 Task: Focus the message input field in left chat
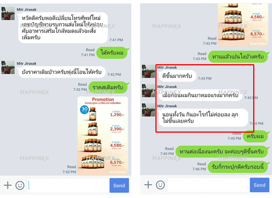coord(68,185)
